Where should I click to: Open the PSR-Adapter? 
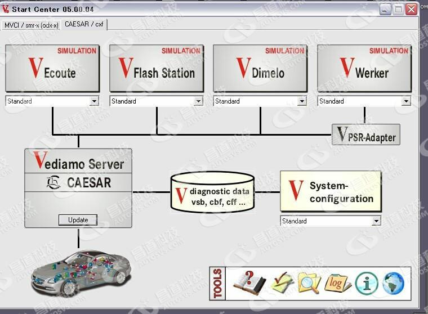(365, 134)
